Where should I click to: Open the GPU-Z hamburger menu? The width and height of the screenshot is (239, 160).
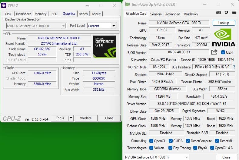(x=234, y=12)
